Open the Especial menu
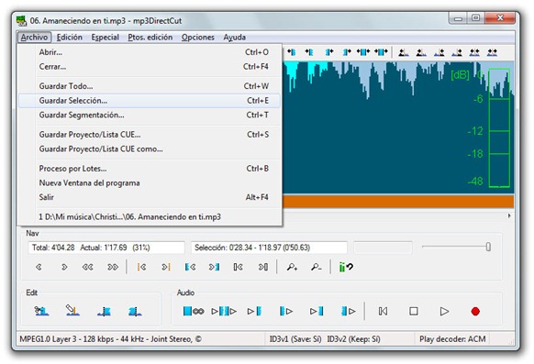 [x=106, y=37]
